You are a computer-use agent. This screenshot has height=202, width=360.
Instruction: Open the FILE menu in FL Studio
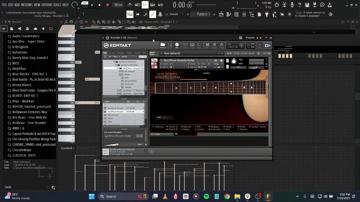[4, 5]
